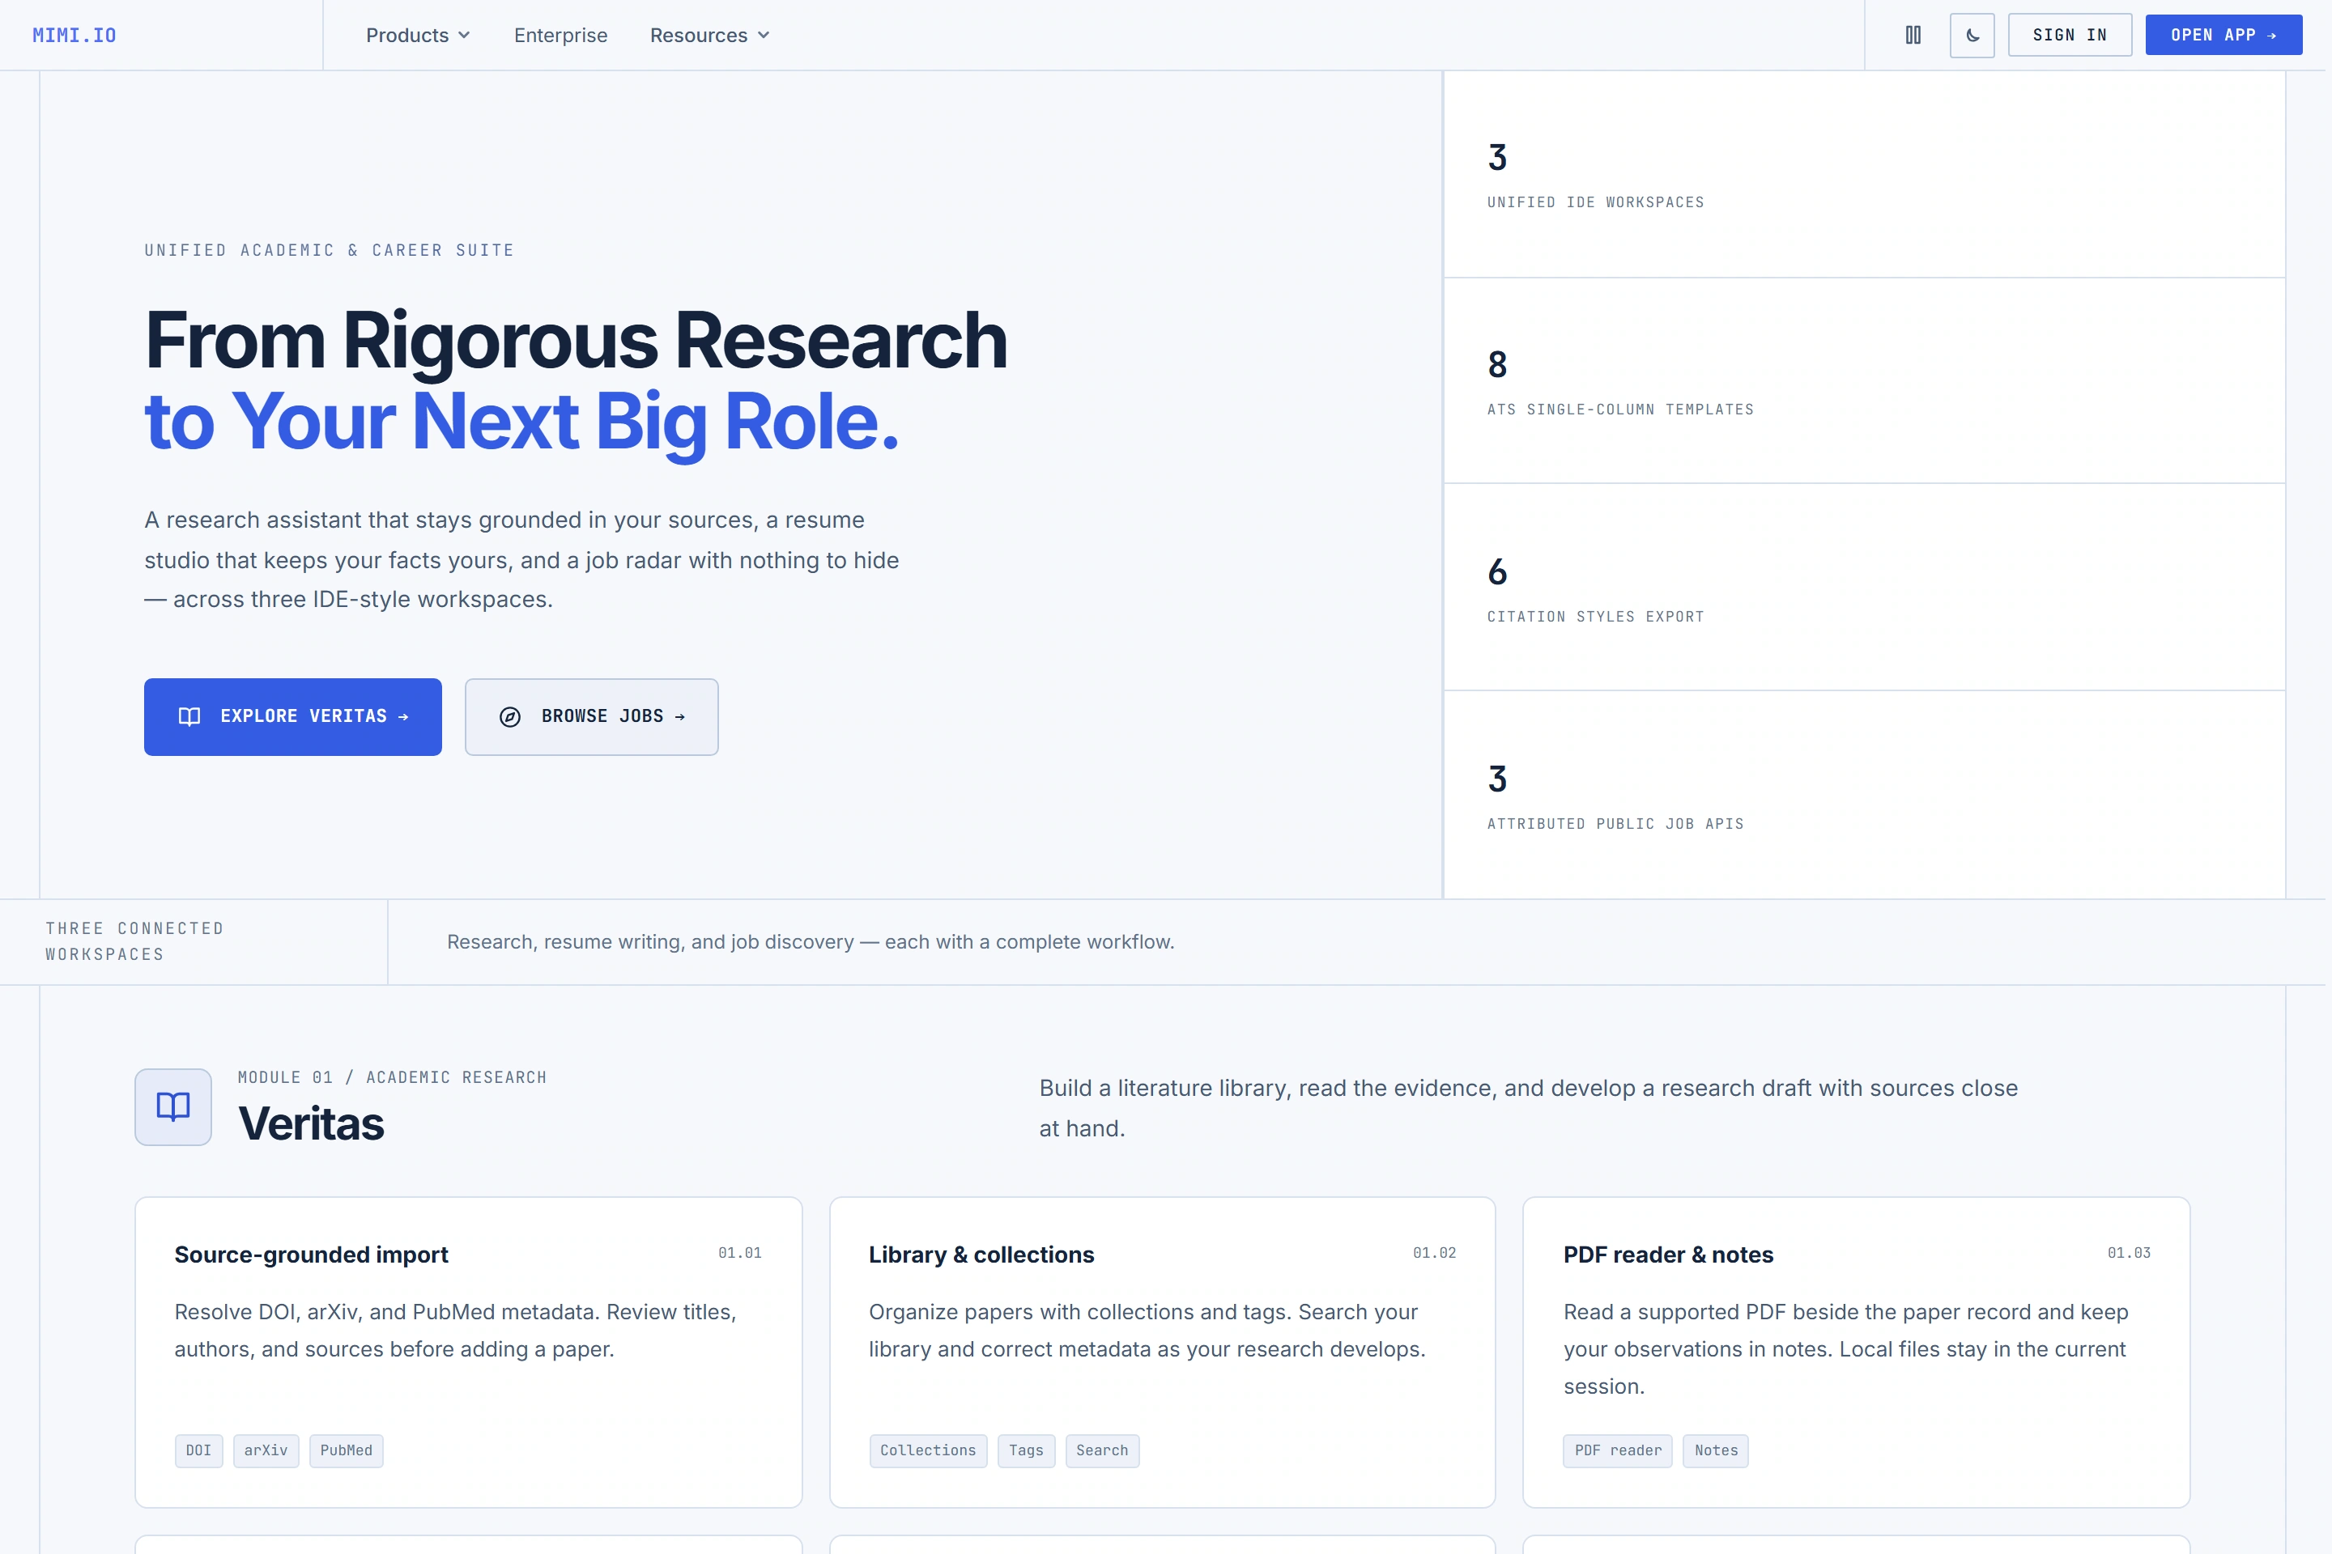Click the PDF reader tag chip
The image size is (2332, 1554).
1618,1451
